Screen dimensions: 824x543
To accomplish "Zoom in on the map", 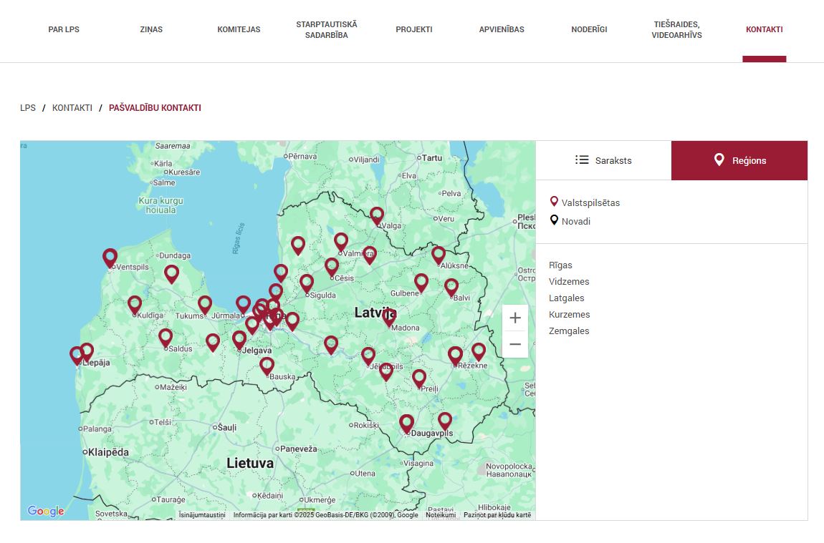I will (514, 318).
